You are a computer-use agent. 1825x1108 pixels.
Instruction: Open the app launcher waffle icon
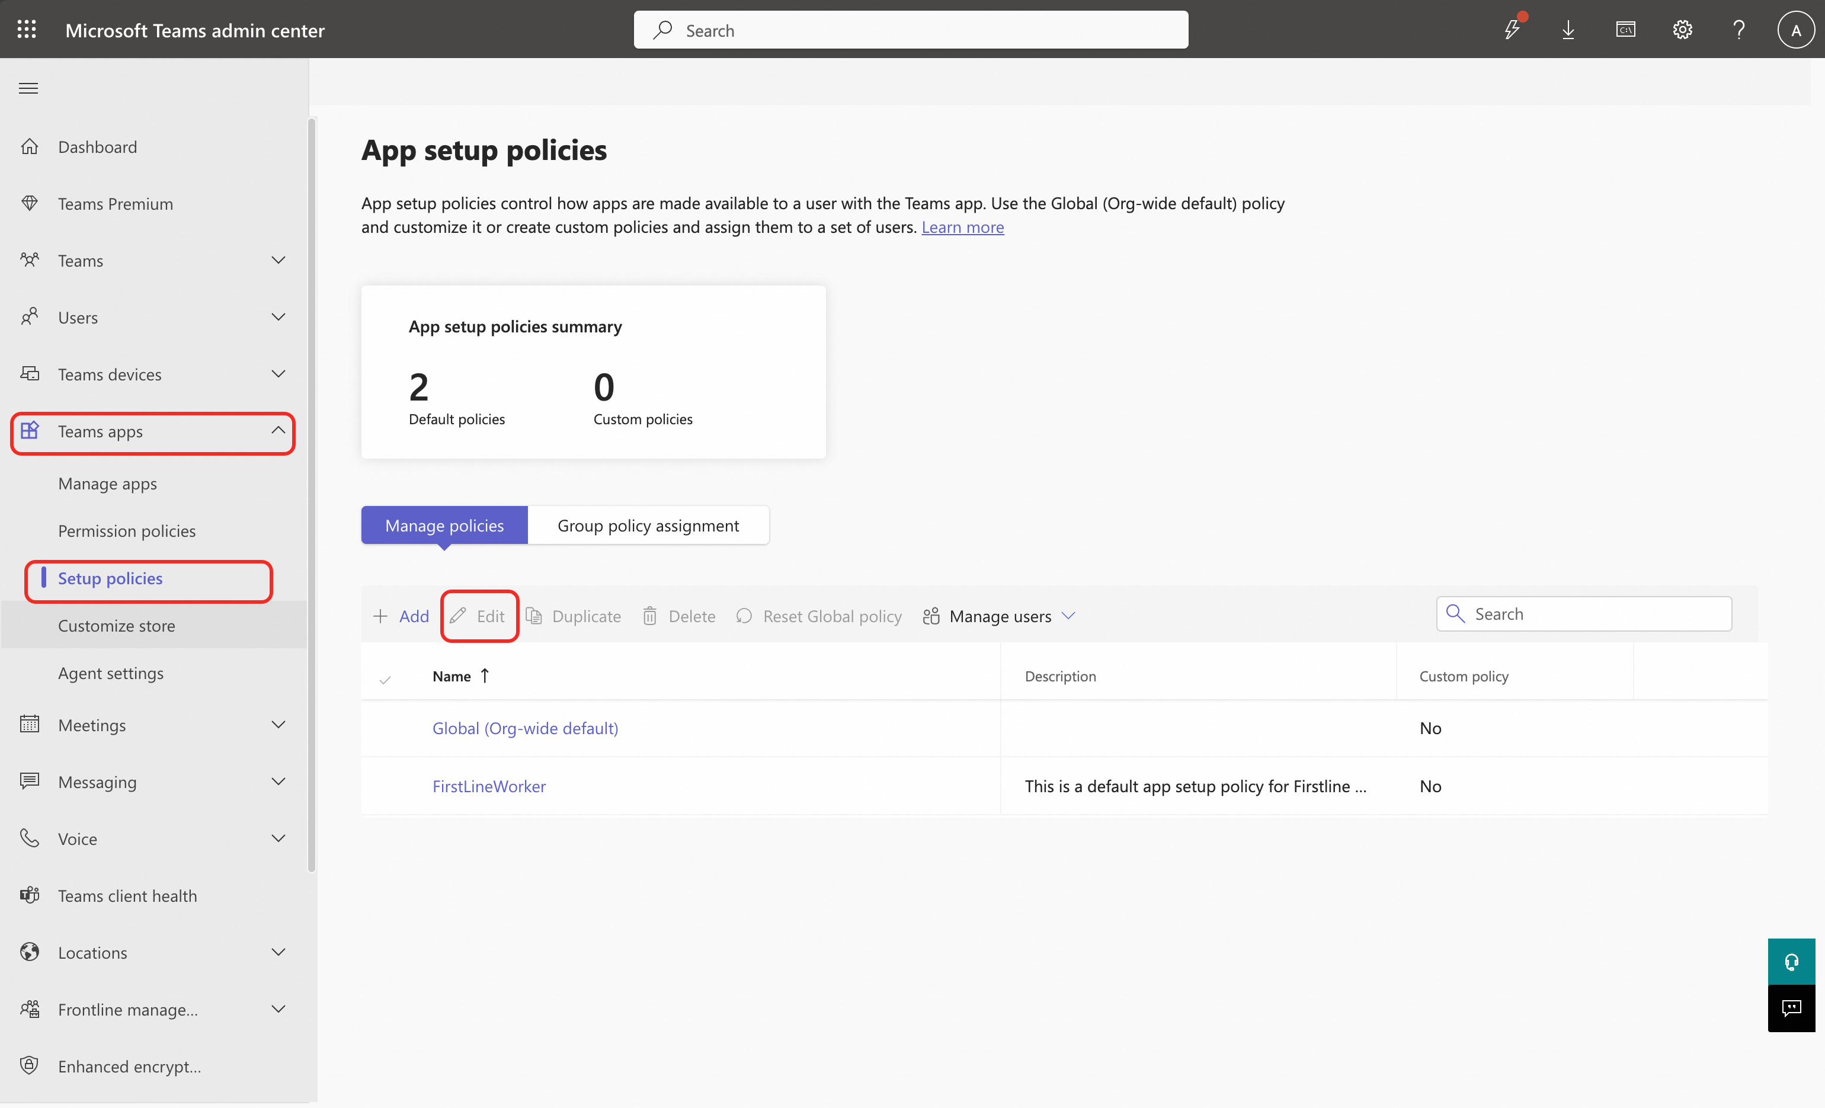point(27,30)
